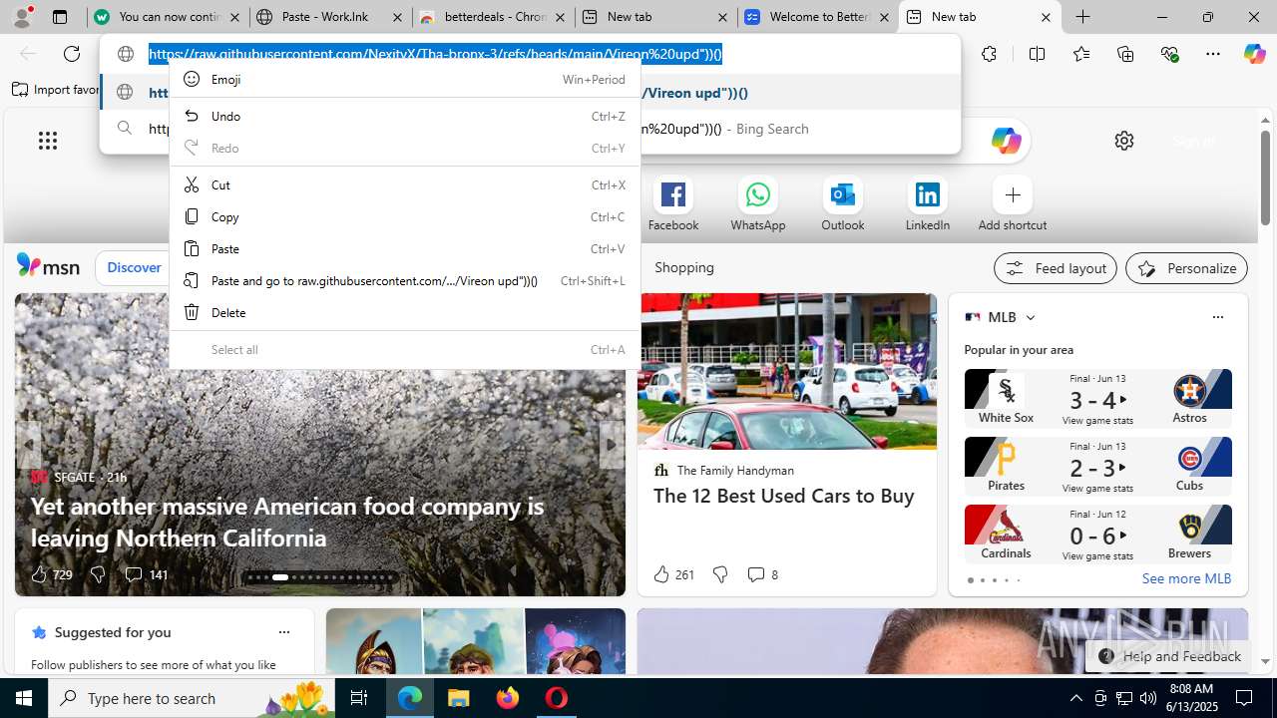Viewport: 1277px width, 718px height.
Task: Click the MSN logo
Action: click(48, 265)
